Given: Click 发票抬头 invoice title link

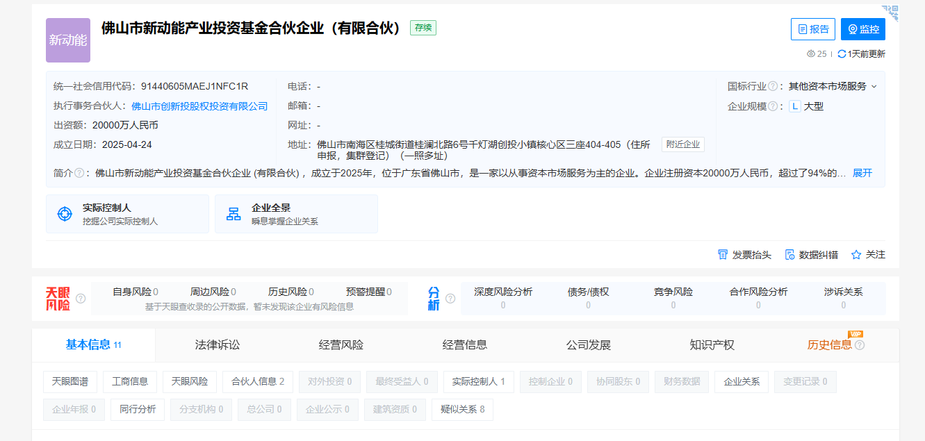Looking at the screenshot, I should tap(744, 255).
